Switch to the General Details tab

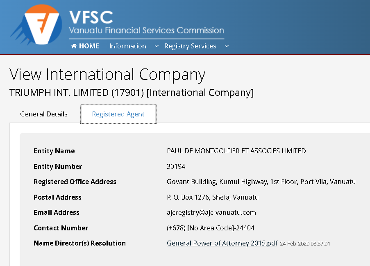[44, 114]
